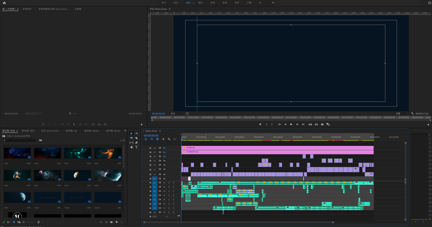Add a marker in the timeline header
This screenshot has width=432, height=227.
coord(163,139)
